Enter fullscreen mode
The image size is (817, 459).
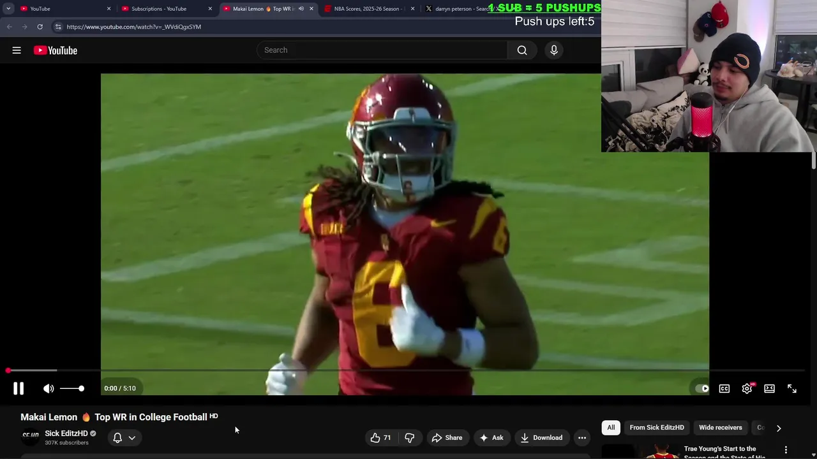791,388
